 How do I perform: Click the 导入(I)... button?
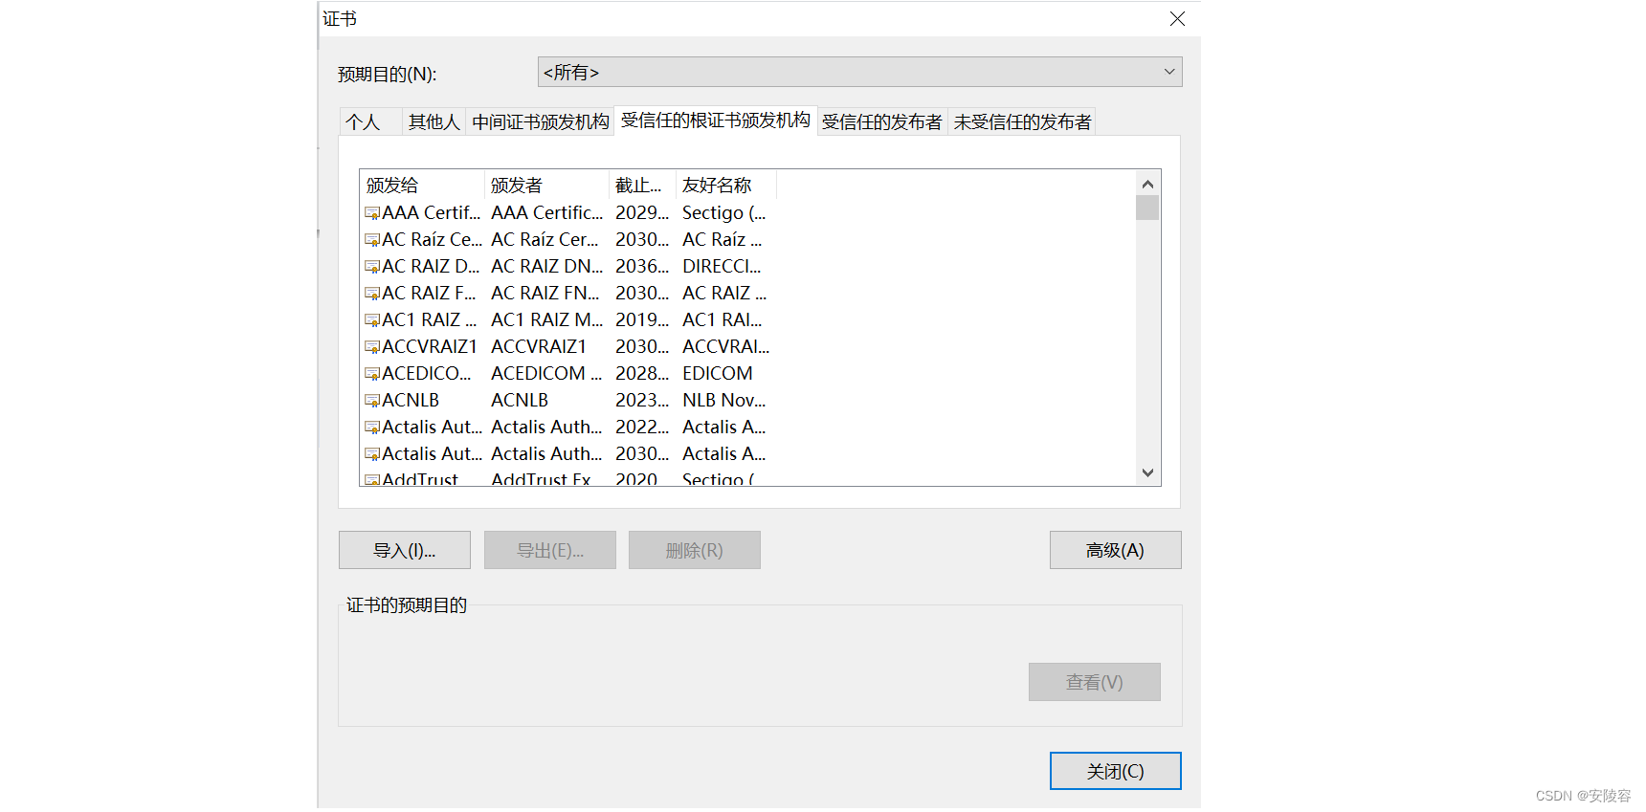[x=405, y=550]
